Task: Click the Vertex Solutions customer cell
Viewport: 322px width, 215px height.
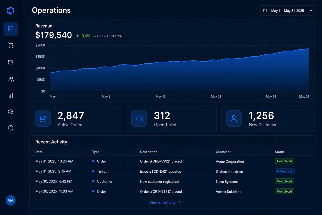Action: coord(228,191)
